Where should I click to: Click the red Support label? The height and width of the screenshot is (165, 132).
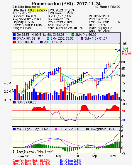tap(126, 54)
